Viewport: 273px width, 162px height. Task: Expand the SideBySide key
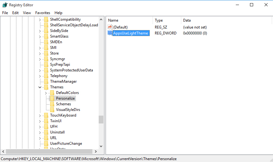(x=40, y=31)
